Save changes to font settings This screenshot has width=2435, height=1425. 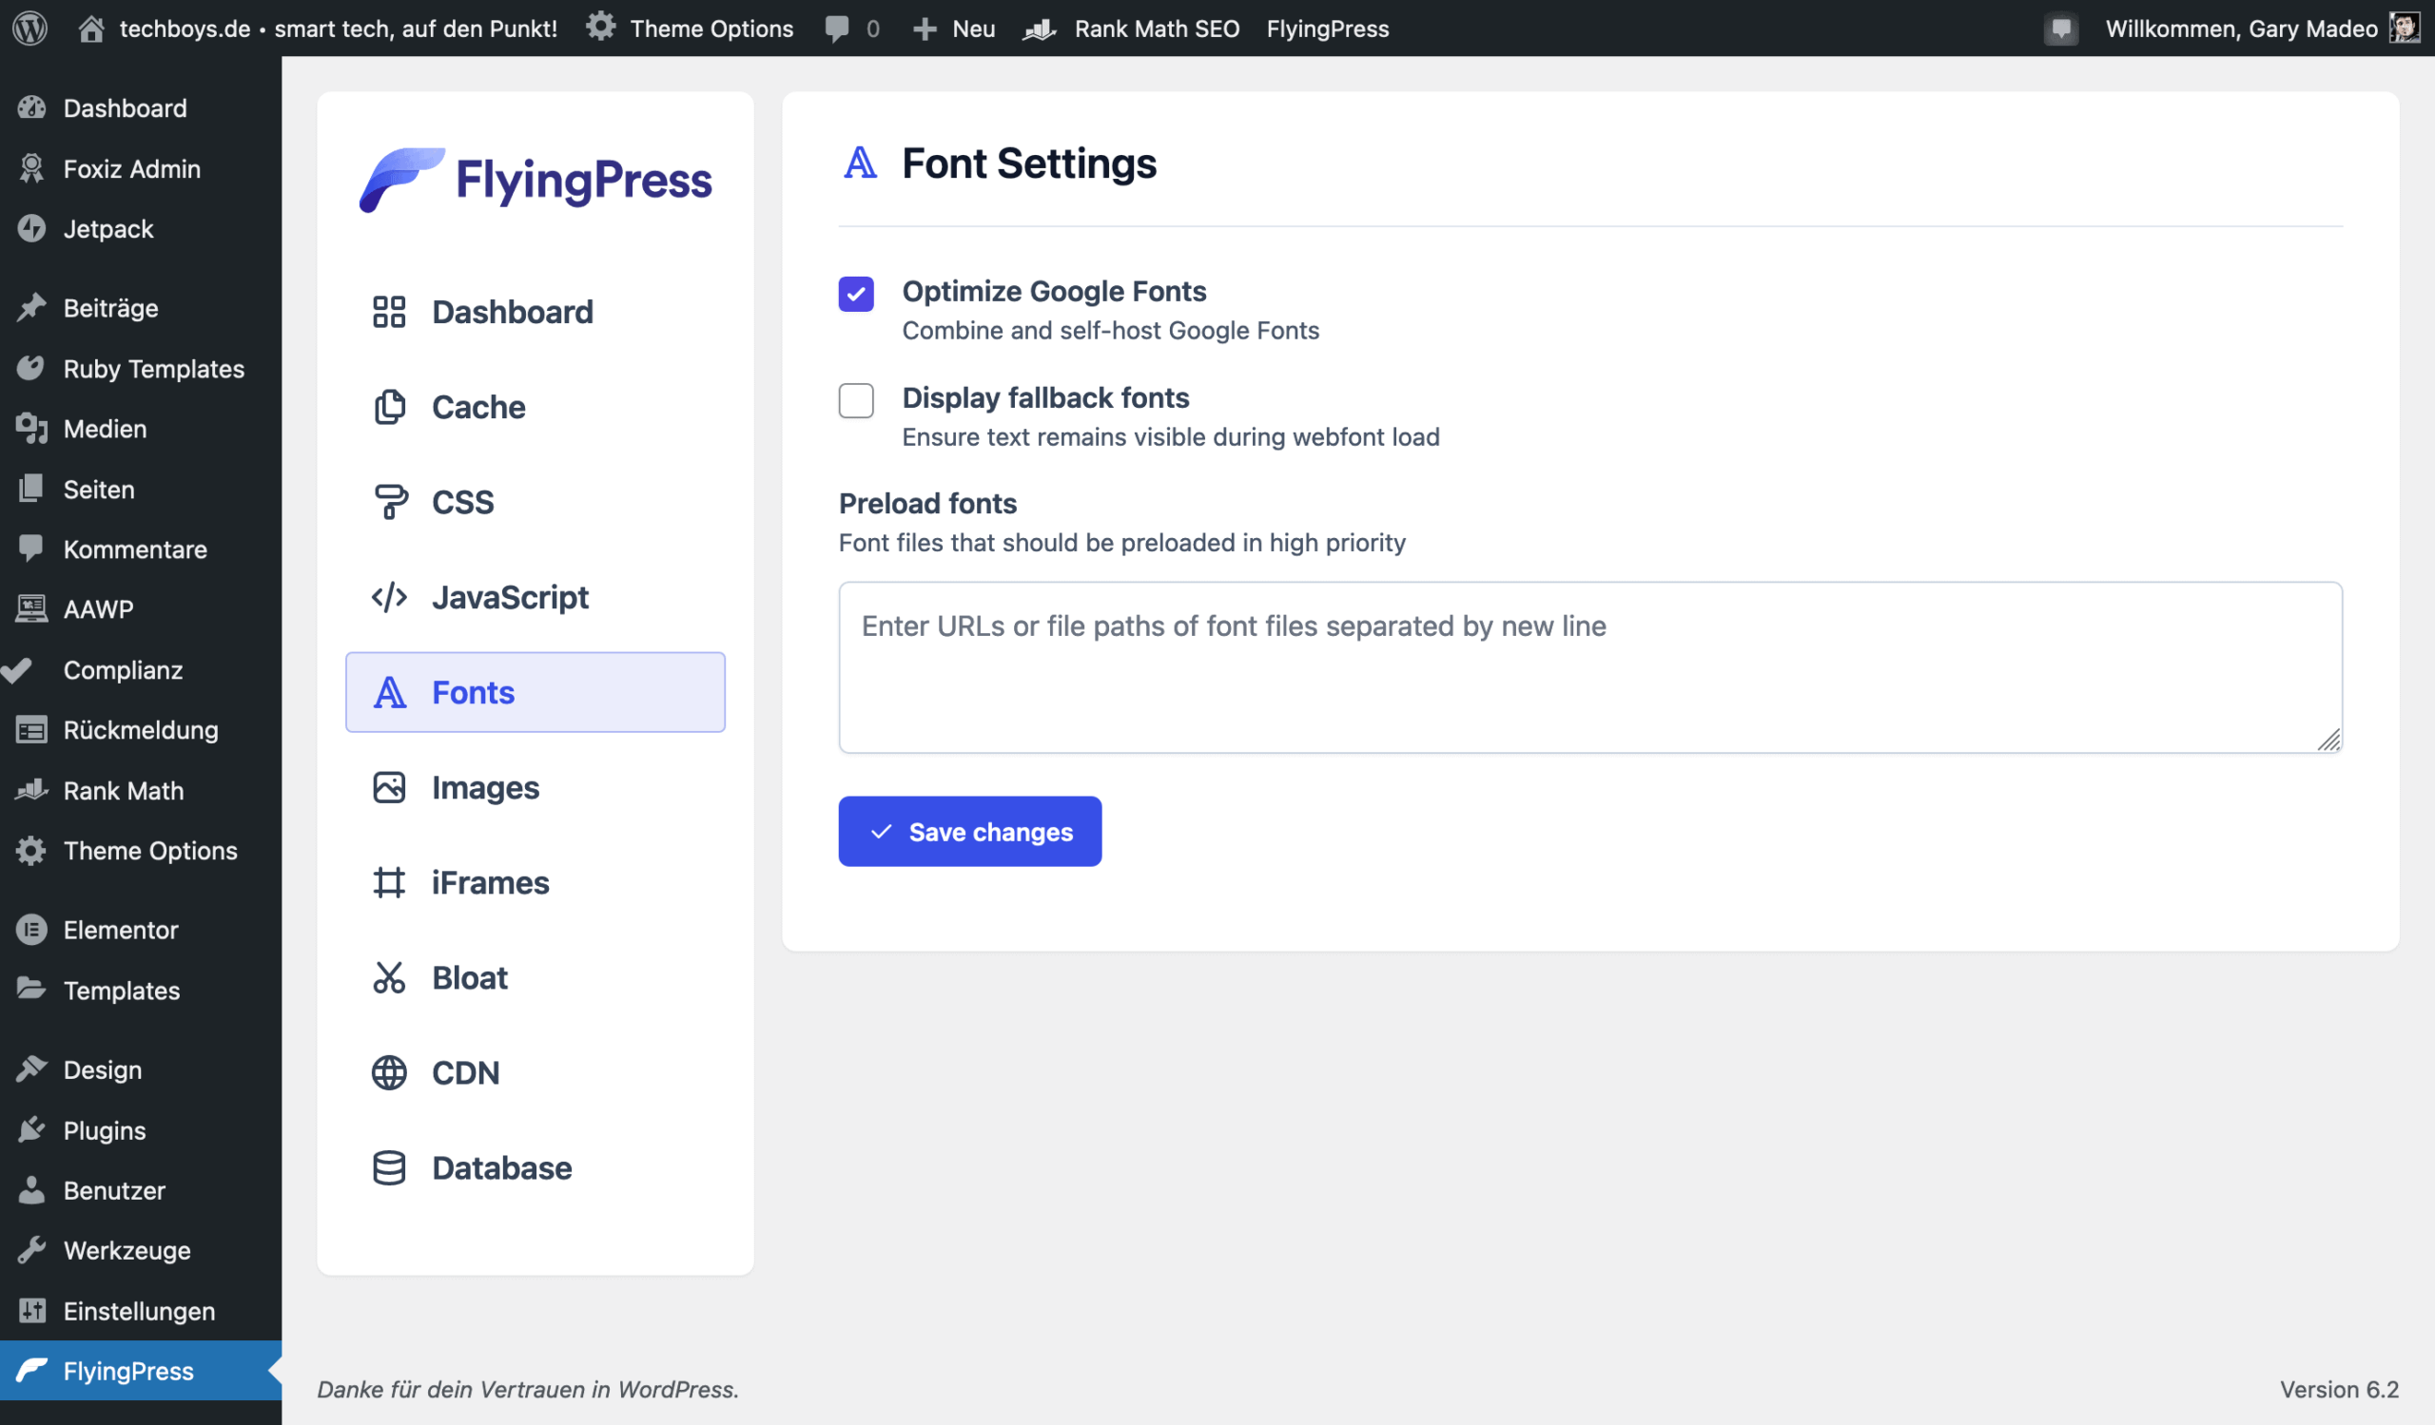tap(970, 831)
